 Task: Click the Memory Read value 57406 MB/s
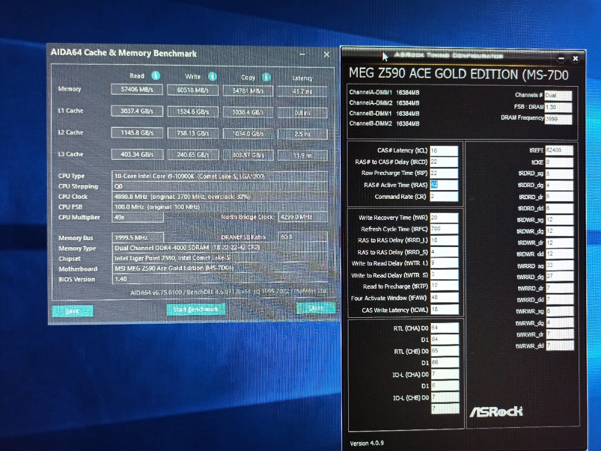tap(137, 89)
